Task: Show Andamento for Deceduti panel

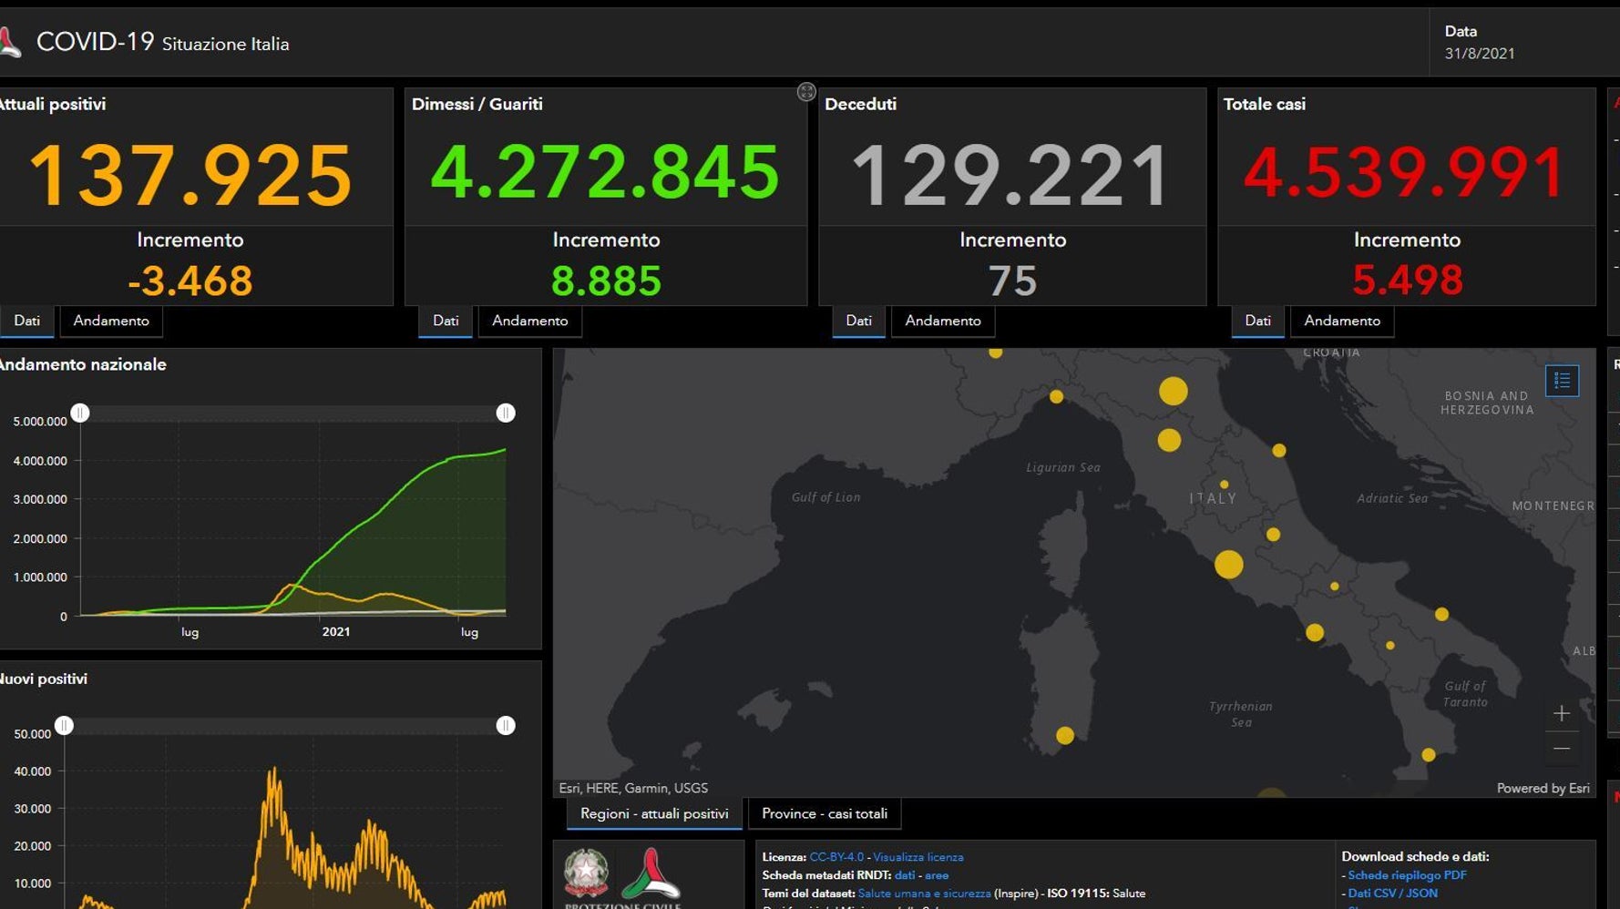Action: point(942,321)
